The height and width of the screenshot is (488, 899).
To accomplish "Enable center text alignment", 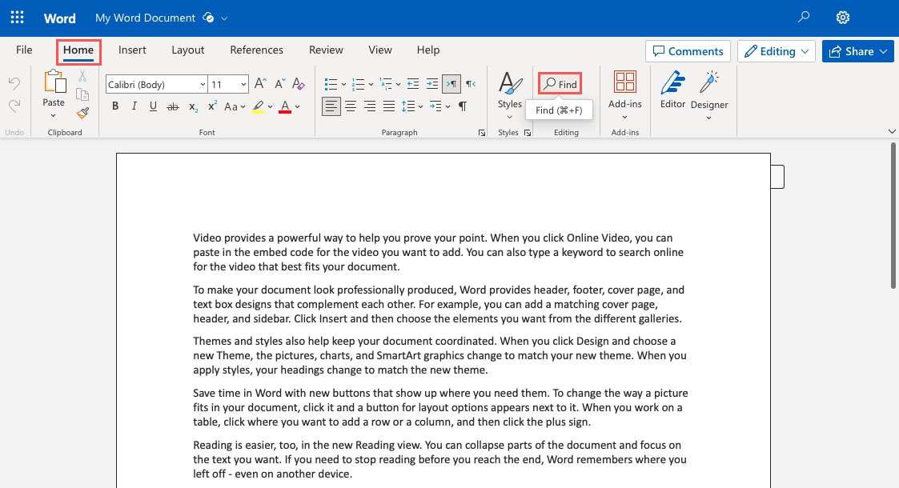I will pyautogui.click(x=351, y=106).
